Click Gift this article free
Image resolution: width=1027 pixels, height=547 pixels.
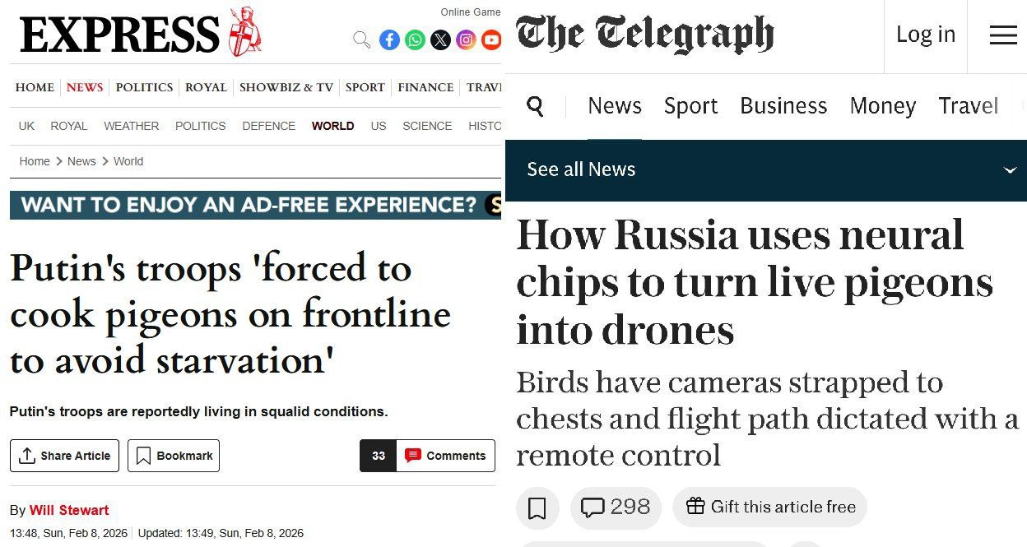tap(770, 507)
